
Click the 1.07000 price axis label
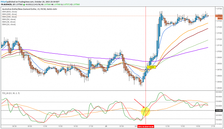click(219, 51)
